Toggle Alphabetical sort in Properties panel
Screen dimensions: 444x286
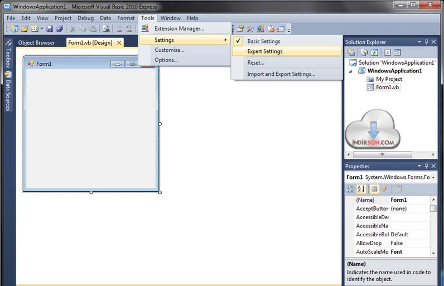(x=361, y=189)
